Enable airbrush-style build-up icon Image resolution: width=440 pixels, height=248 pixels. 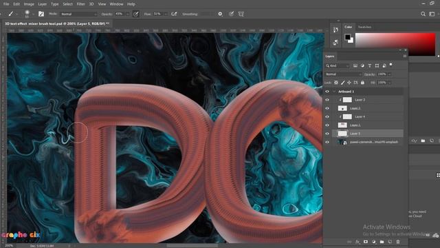(x=174, y=14)
